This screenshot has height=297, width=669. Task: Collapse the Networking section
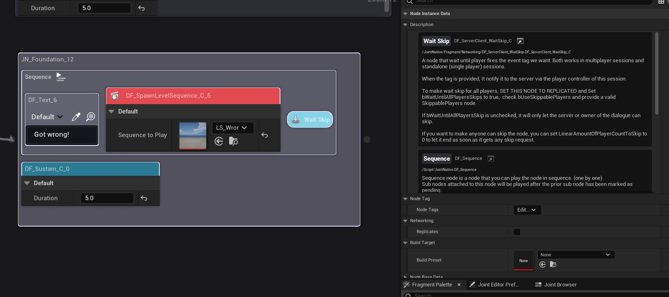coord(405,221)
